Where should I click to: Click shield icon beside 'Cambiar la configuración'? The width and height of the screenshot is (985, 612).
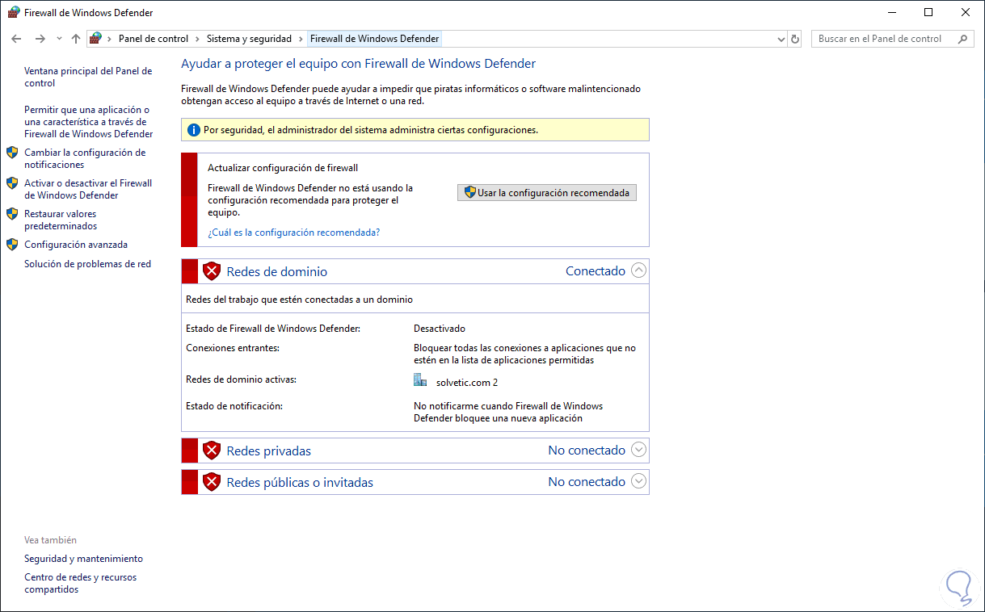[x=12, y=152]
